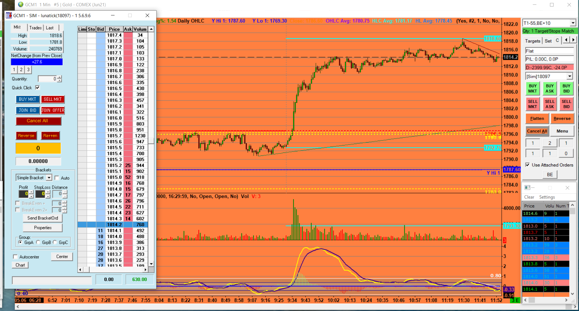Click Clear in the time and sales window

click(x=529, y=197)
